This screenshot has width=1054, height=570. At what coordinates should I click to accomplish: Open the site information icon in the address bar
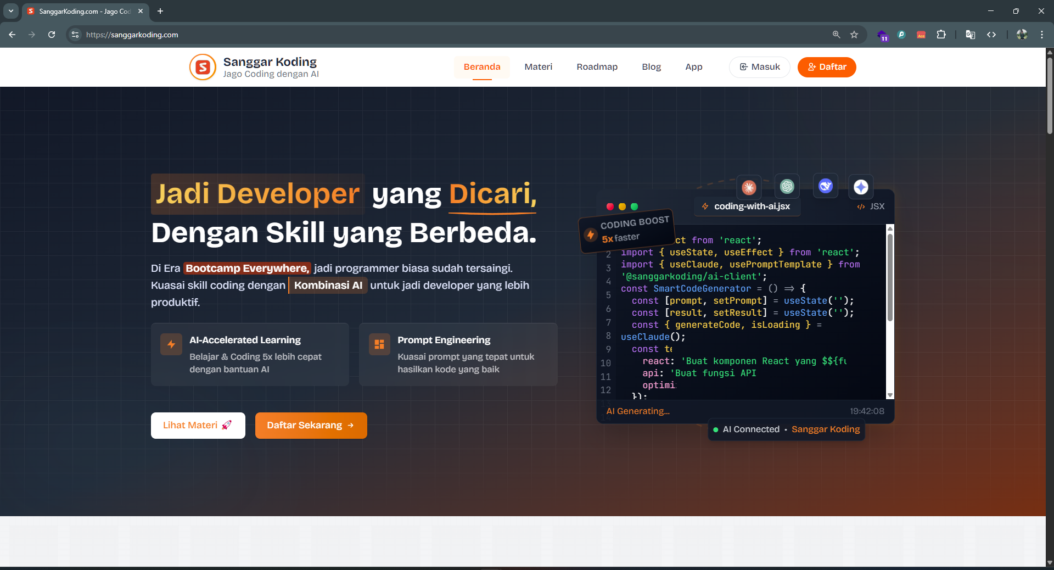click(75, 35)
